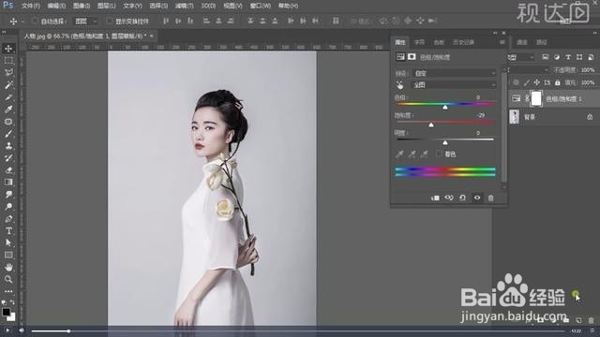
Task: Select the Path Selection tool
Action: [8, 243]
